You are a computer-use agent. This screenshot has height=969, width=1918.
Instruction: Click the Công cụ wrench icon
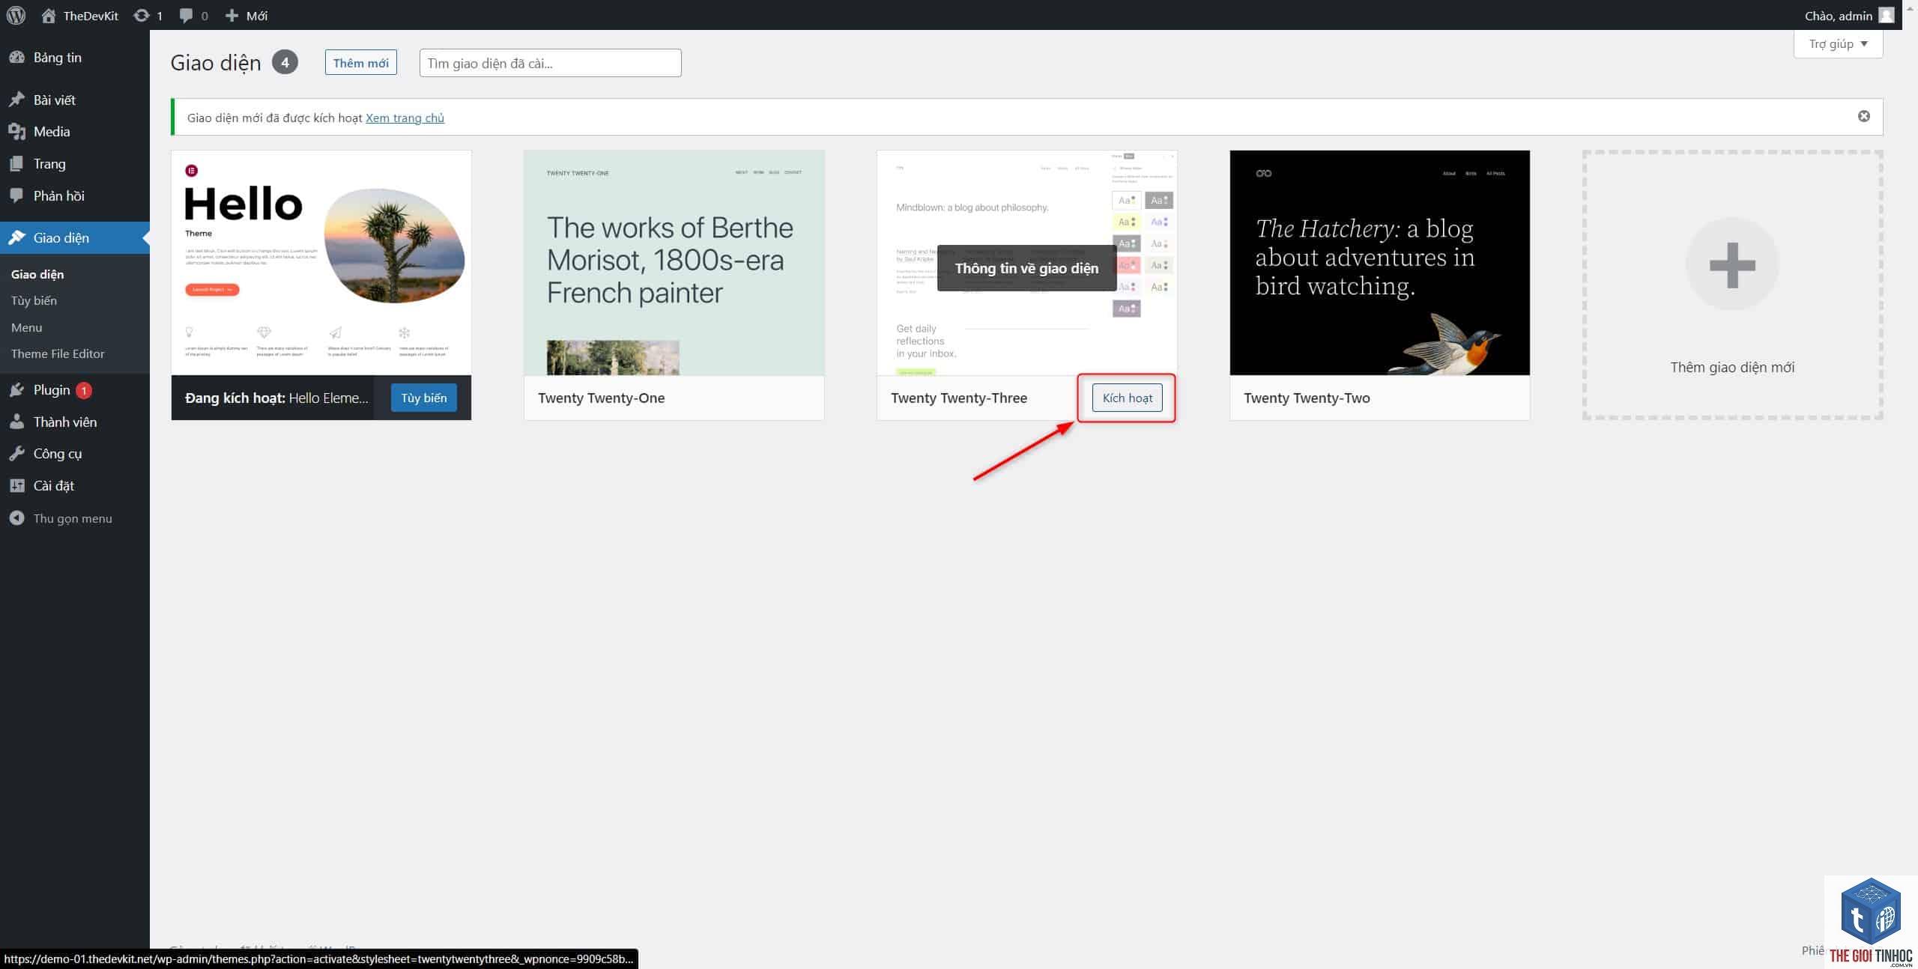[16, 454]
